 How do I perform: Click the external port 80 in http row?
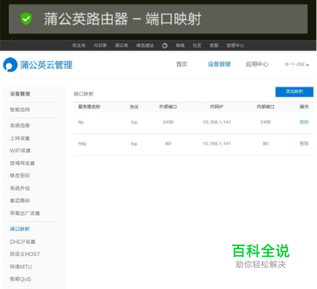[x=168, y=144]
